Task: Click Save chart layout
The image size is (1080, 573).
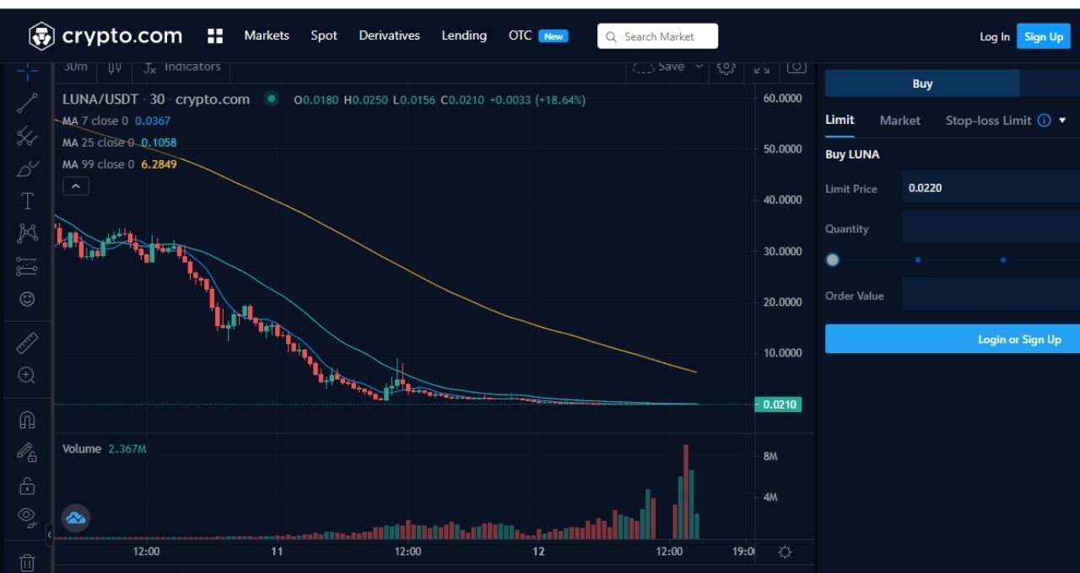Action: click(659, 67)
